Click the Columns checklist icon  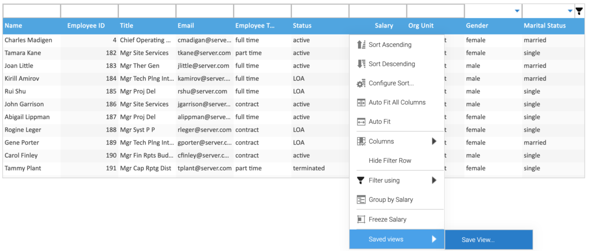pyautogui.click(x=361, y=141)
